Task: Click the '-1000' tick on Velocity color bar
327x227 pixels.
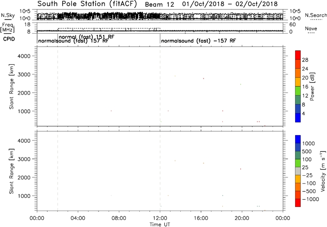Action: [x=310, y=199]
